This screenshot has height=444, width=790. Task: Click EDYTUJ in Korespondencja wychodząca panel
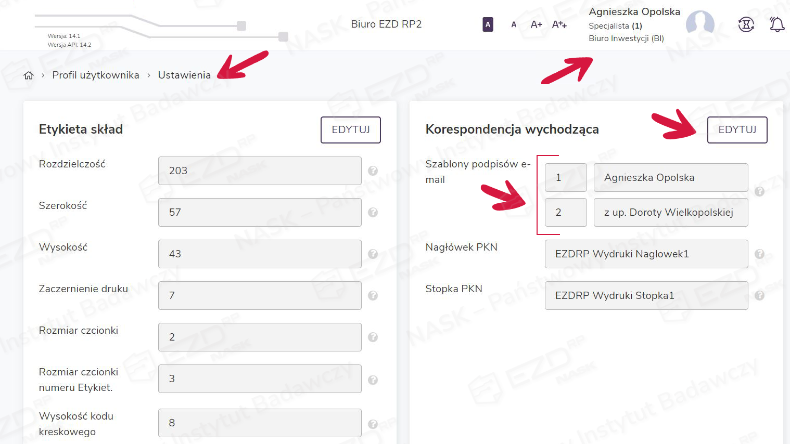[737, 129]
